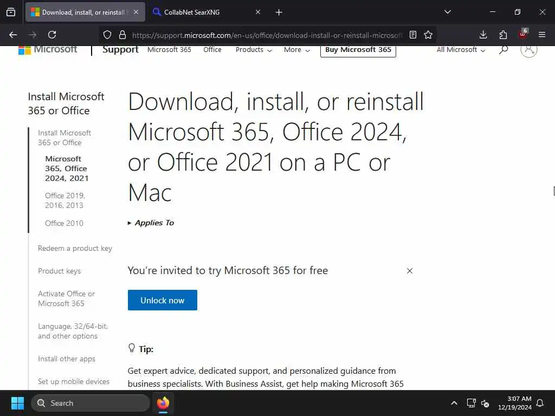Viewport: 555px width, 416px height.
Task: Open the list all tabs dropdown
Action: [x=447, y=12]
